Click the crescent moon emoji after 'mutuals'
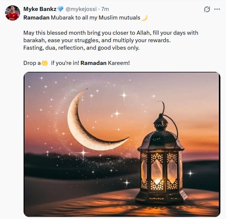226x219 pixels. [x=145, y=18]
